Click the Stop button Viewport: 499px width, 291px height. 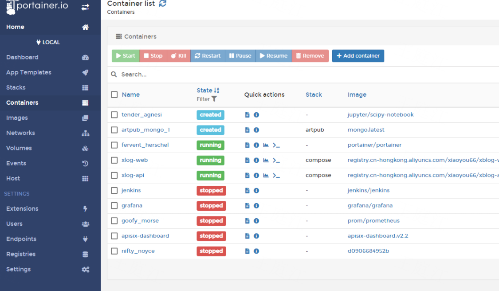[153, 56]
